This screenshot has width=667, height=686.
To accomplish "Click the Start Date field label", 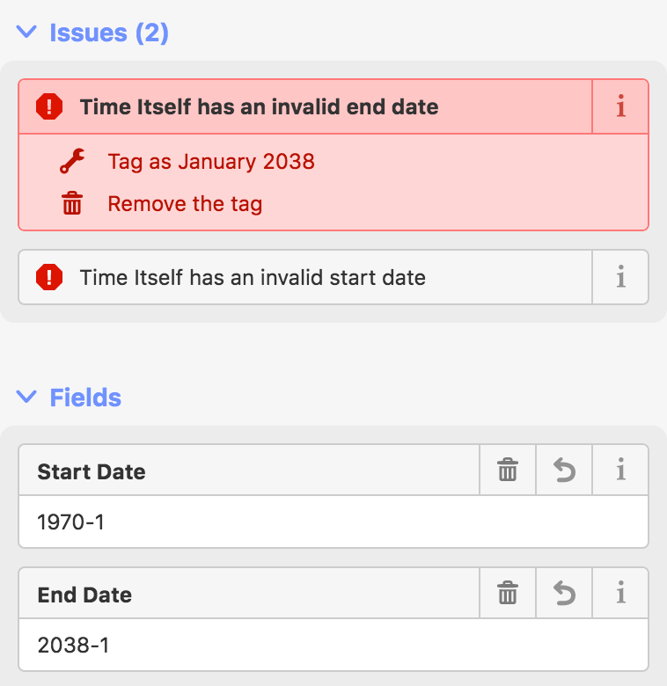I will (92, 471).
